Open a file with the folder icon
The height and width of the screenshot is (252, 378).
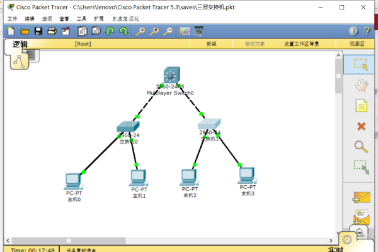(25, 31)
